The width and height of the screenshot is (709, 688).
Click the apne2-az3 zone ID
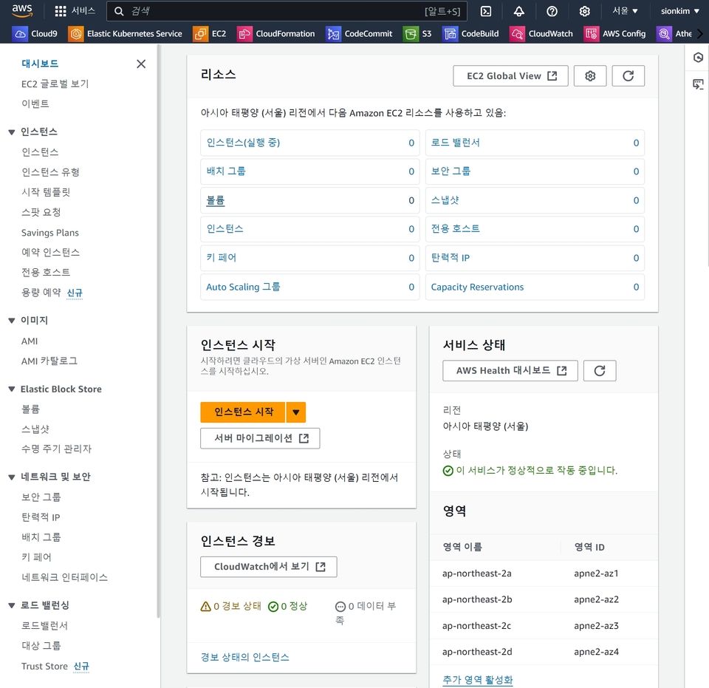point(596,626)
